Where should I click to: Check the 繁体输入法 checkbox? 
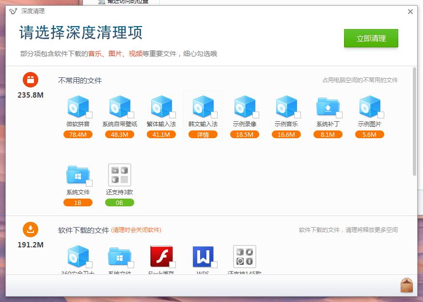pyautogui.click(x=172, y=115)
